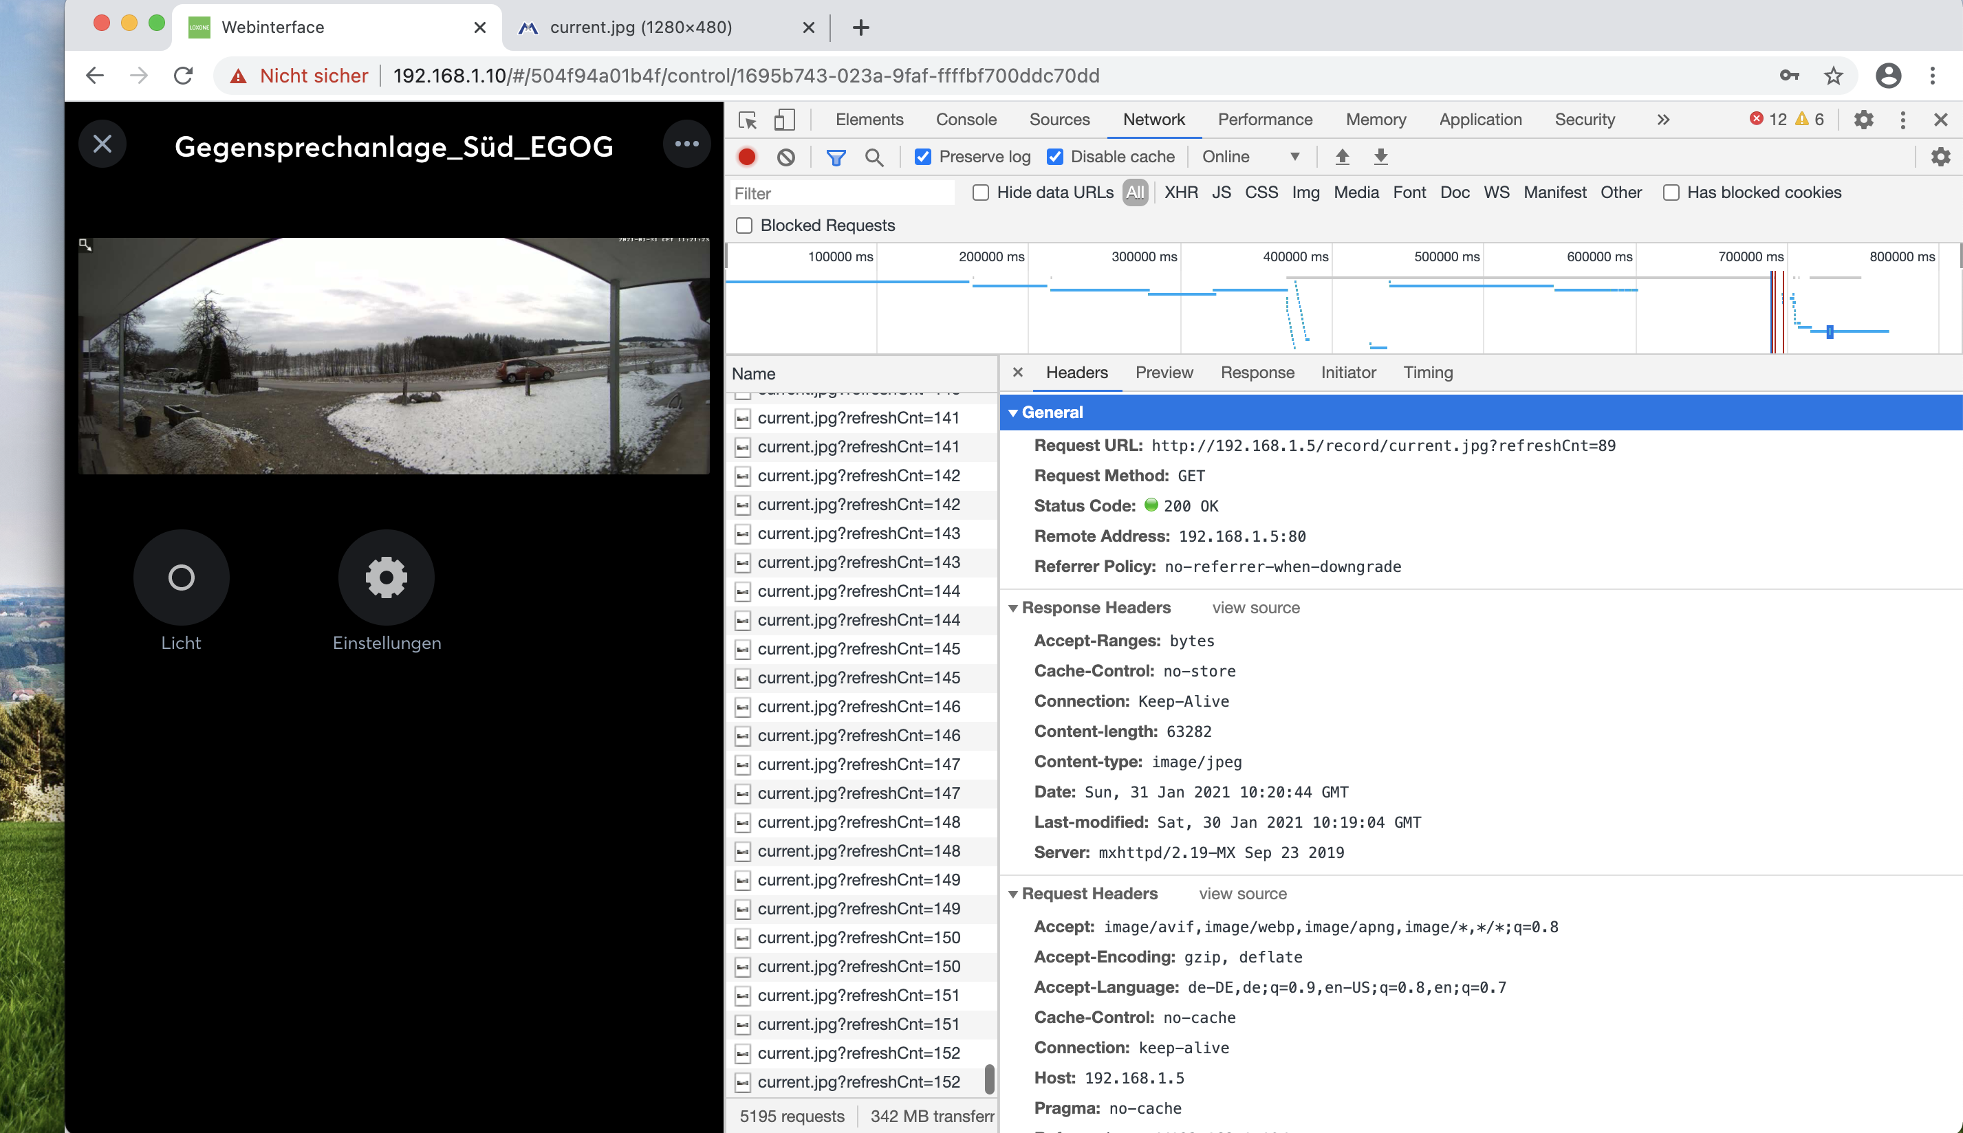Collapse the Response Headers section
Screen dimensions: 1963x1133
(1012, 608)
